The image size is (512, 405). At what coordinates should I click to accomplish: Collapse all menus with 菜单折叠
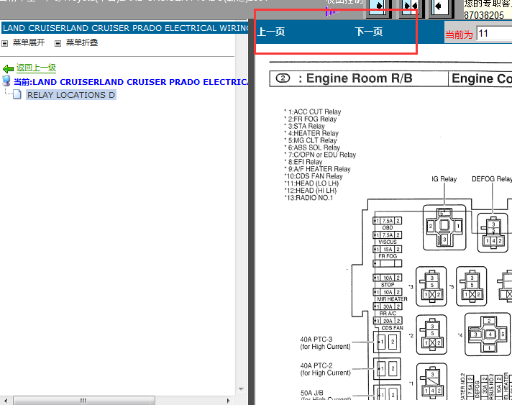(x=82, y=42)
